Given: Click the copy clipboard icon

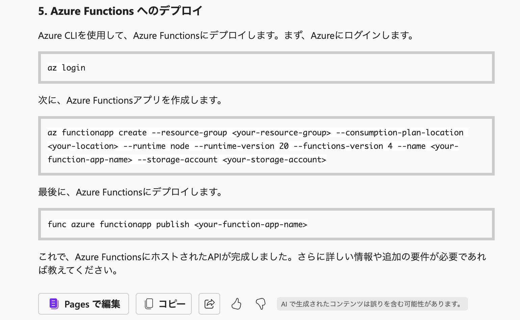Looking at the screenshot, I should click(149, 304).
